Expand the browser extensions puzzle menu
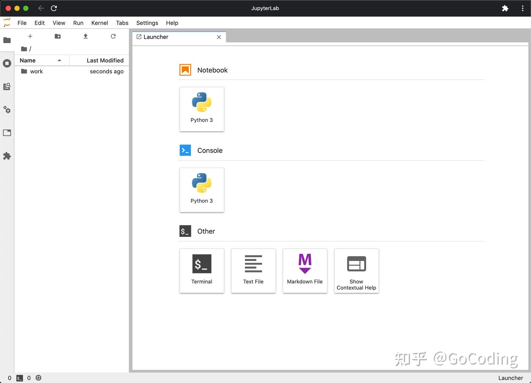Screen dimensions: 531x383 tap(505, 8)
